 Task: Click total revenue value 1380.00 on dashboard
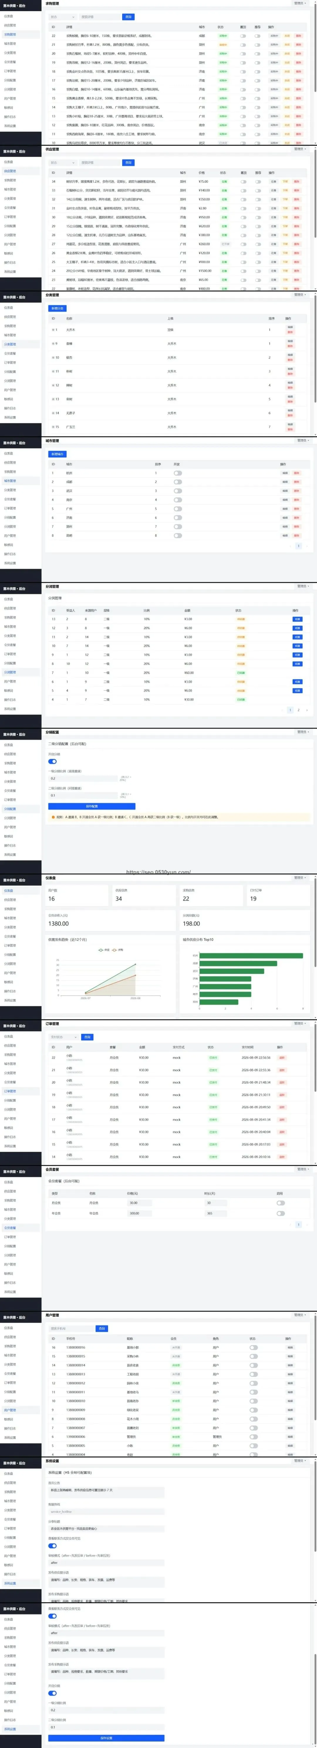58,923
